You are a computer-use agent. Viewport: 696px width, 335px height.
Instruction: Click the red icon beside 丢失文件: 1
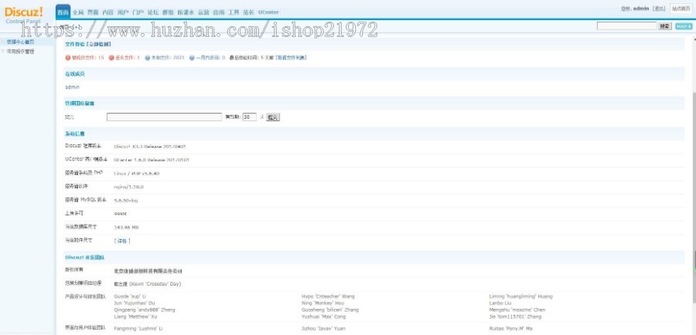point(111,58)
